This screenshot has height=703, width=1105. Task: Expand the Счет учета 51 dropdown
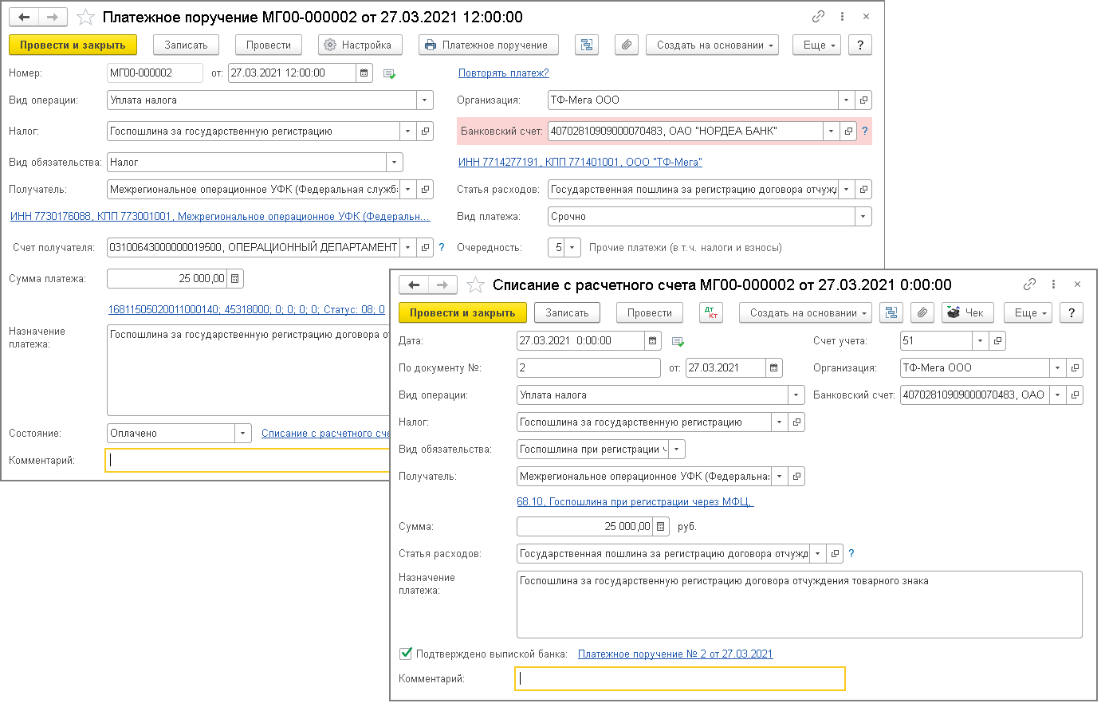981,341
